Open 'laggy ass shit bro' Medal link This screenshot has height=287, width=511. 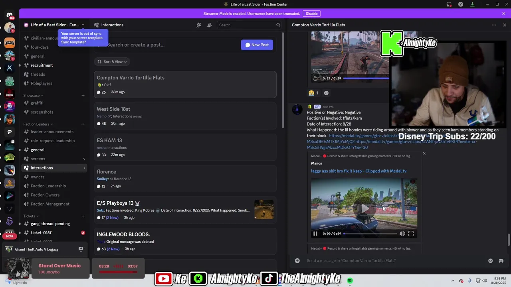click(x=358, y=171)
